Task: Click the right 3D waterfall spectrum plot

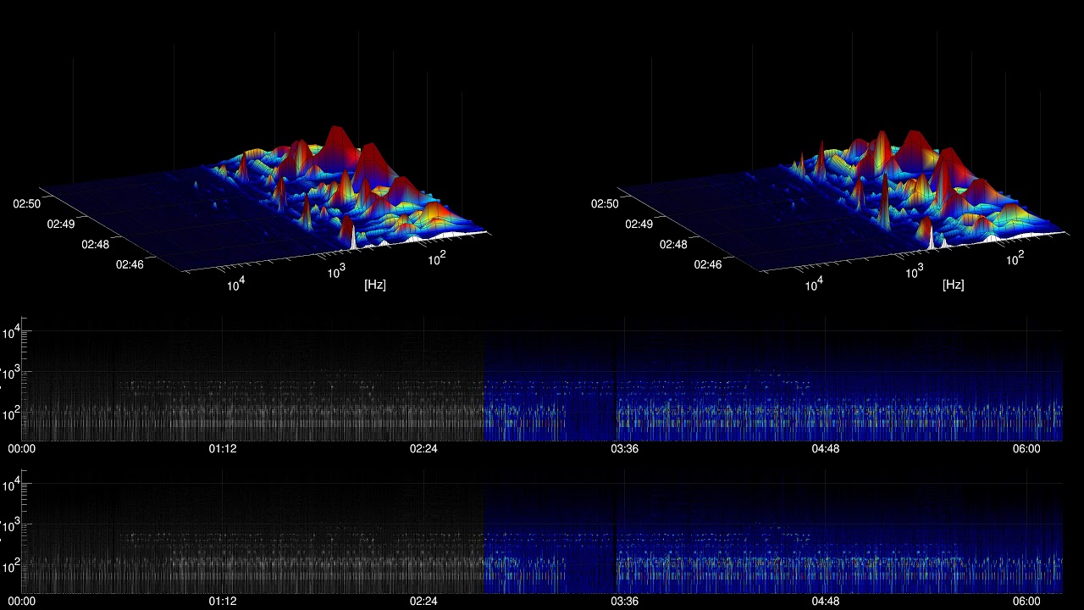Action: click(843, 199)
